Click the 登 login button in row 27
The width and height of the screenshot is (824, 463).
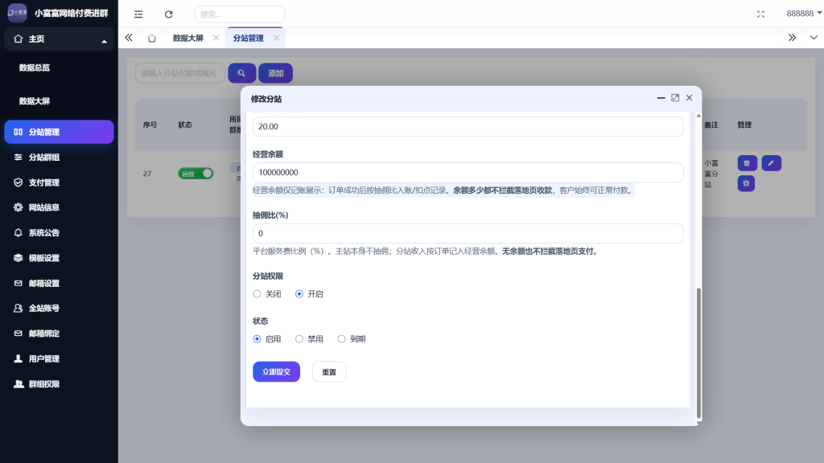[746, 184]
